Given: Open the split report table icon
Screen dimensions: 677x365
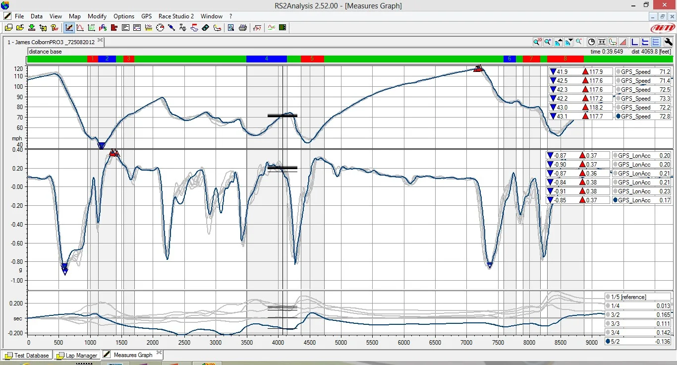Looking at the screenshot, I should [137, 28].
